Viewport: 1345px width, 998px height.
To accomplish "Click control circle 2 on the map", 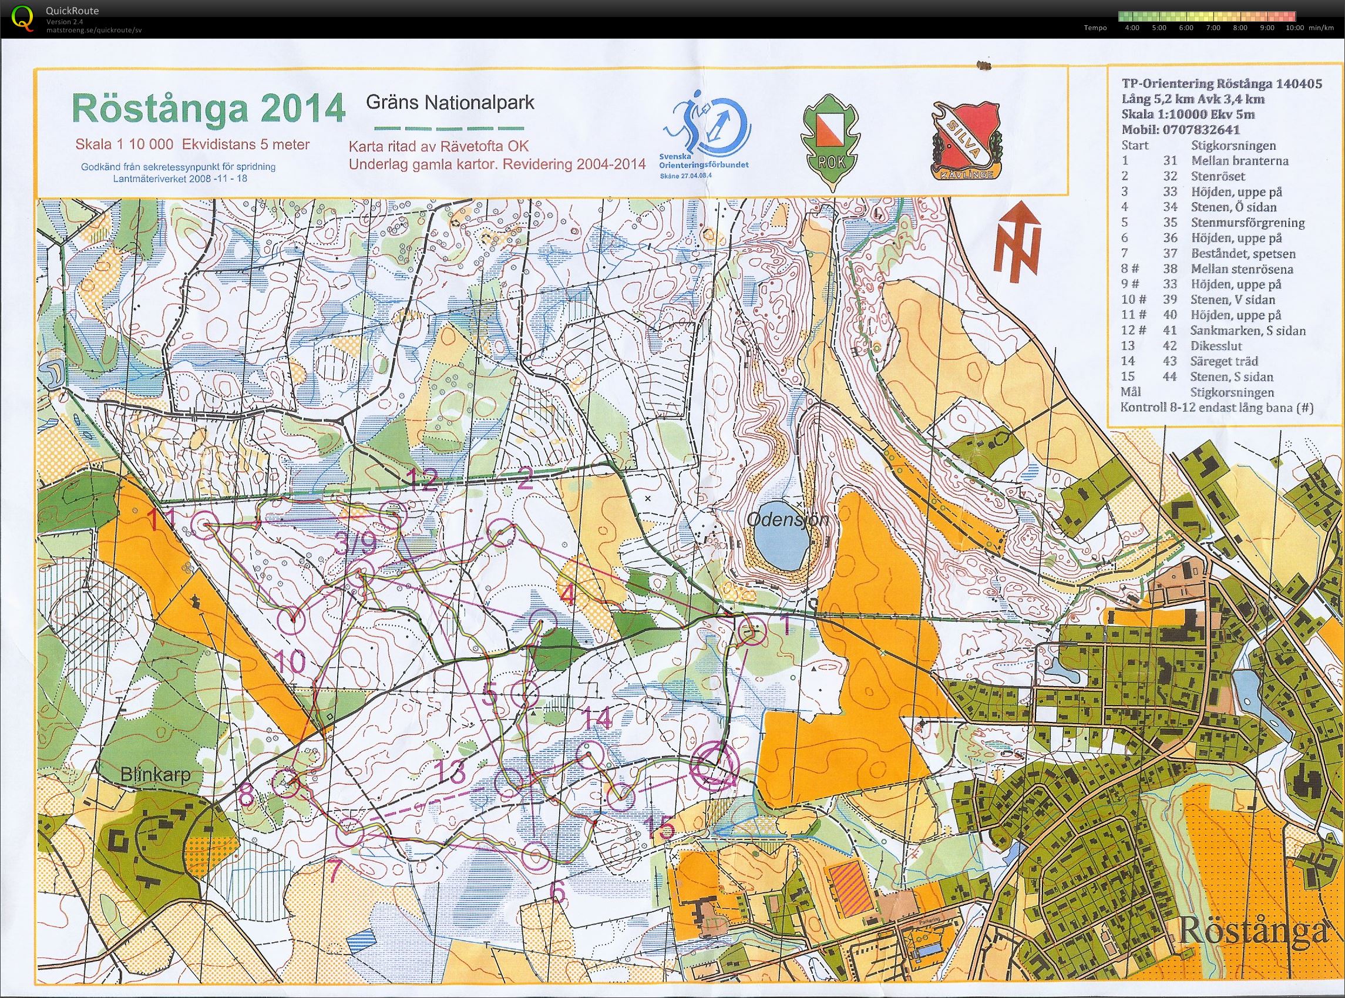I will (x=501, y=533).
